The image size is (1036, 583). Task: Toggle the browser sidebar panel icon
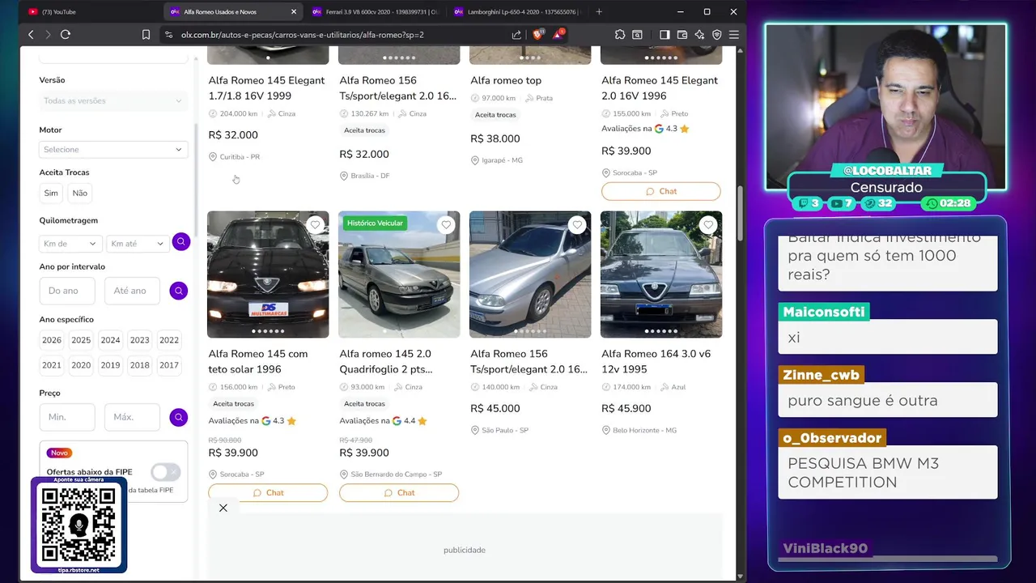coord(664,35)
